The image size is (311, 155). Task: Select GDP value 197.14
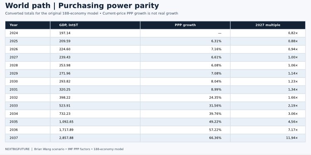coord(95,33)
